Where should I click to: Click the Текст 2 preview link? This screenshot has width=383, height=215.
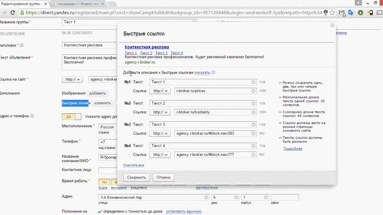coord(146,53)
